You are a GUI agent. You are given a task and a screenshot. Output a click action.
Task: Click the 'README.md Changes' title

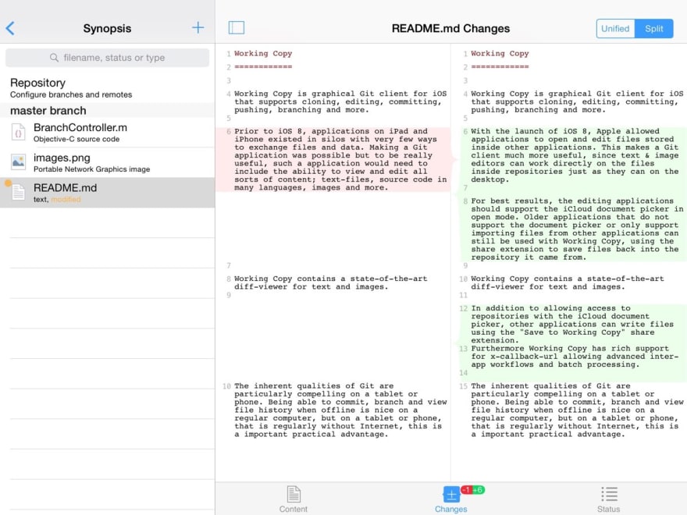pos(450,28)
